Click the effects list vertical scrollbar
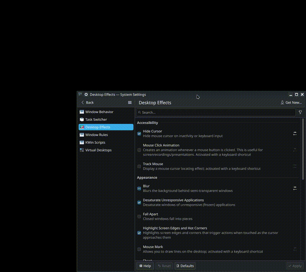Screen dimensions: 306x272 point(303,149)
